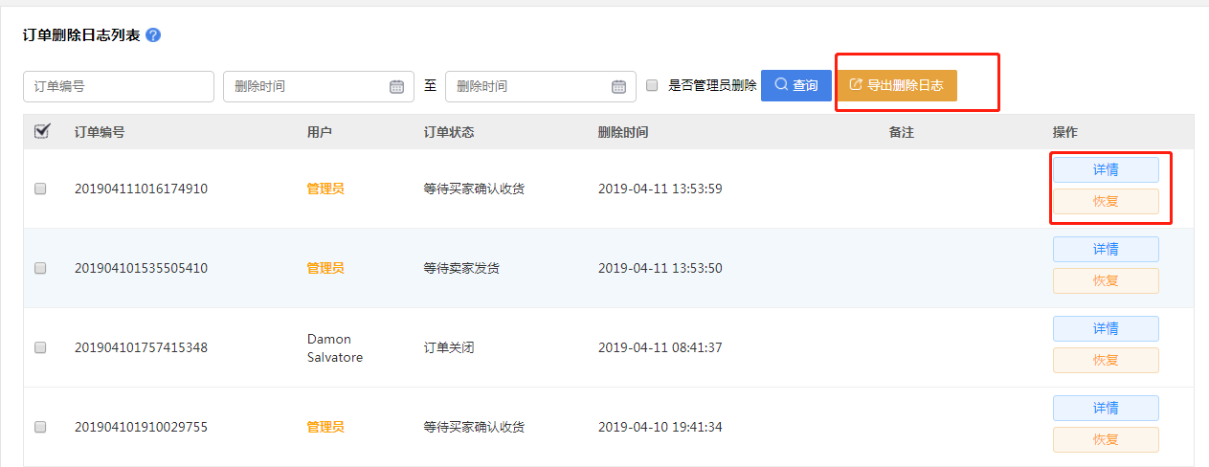The height and width of the screenshot is (467, 1209).
Task: Open 详情 for order 201904101535505410
Action: pyautogui.click(x=1106, y=250)
